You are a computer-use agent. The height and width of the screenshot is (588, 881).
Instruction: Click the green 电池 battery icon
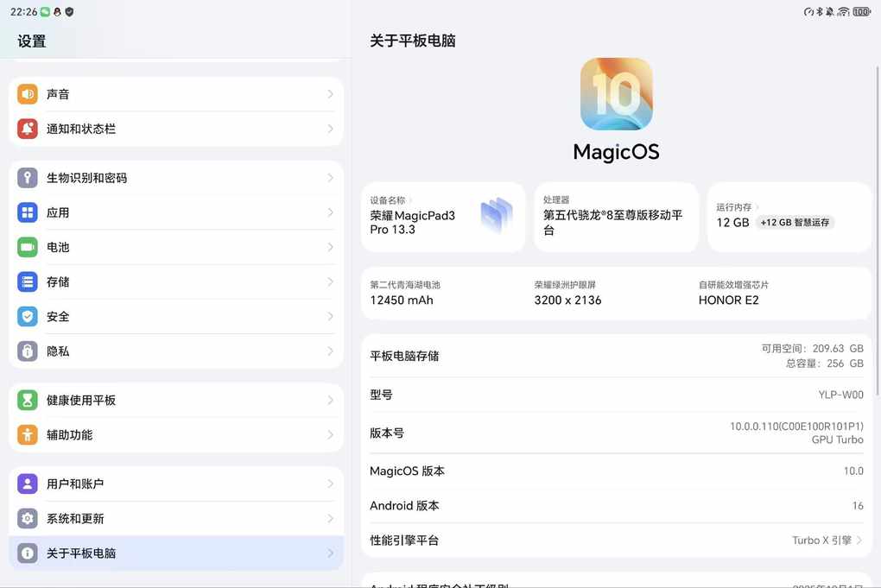28,247
